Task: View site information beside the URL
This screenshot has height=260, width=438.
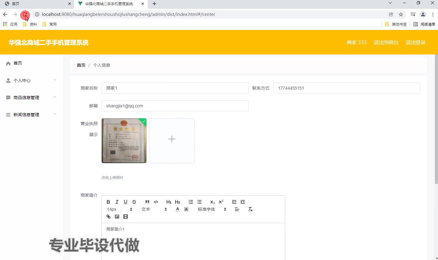Action: coord(37,14)
